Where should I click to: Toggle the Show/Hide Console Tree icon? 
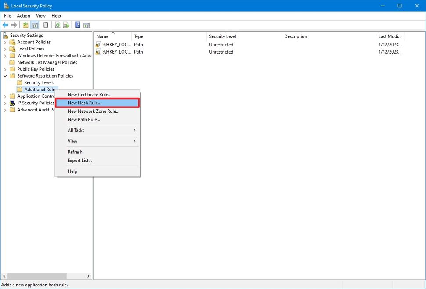(x=34, y=25)
